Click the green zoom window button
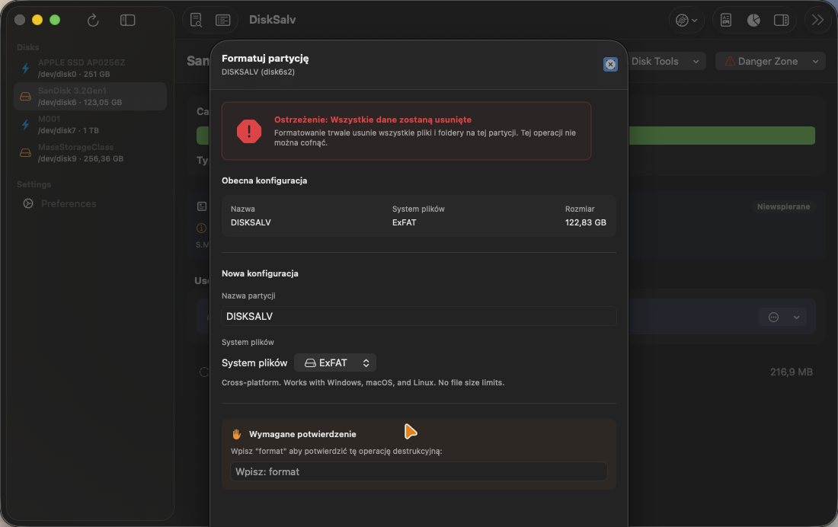Screen dimensions: 838x527 (55, 20)
